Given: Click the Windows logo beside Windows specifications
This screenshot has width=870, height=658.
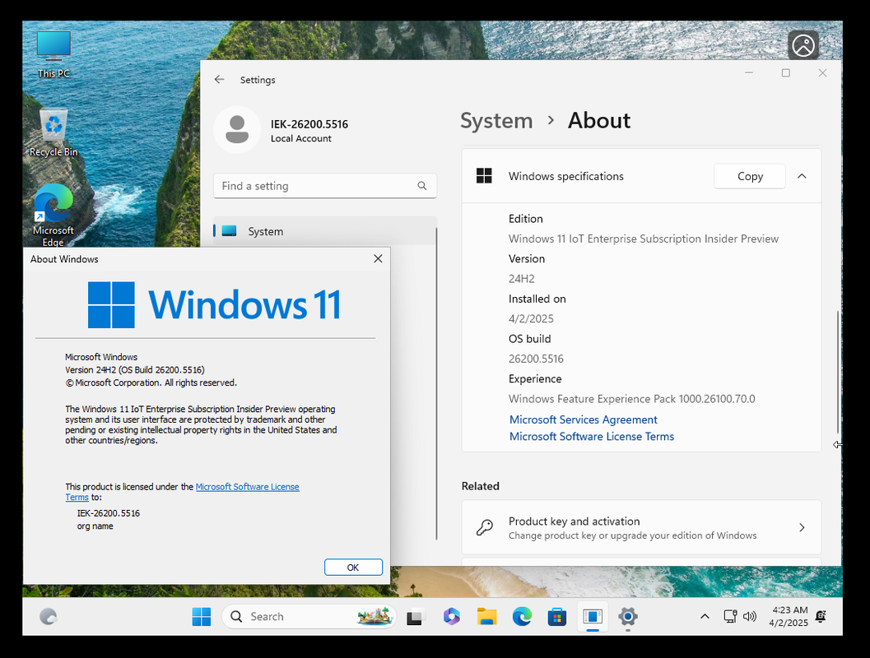Looking at the screenshot, I should tap(484, 176).
